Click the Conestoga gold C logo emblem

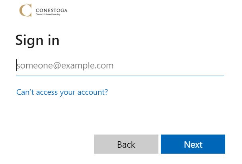[25, 10]
